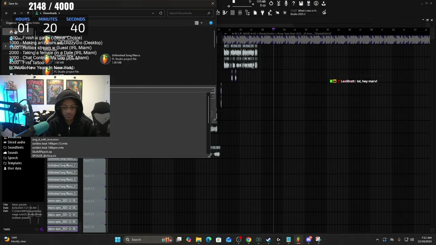The height and width of the screenshot is (245, 436).
Task: Click the purple timeline marker on playlist ruler
Action: (x=273, y=30)
